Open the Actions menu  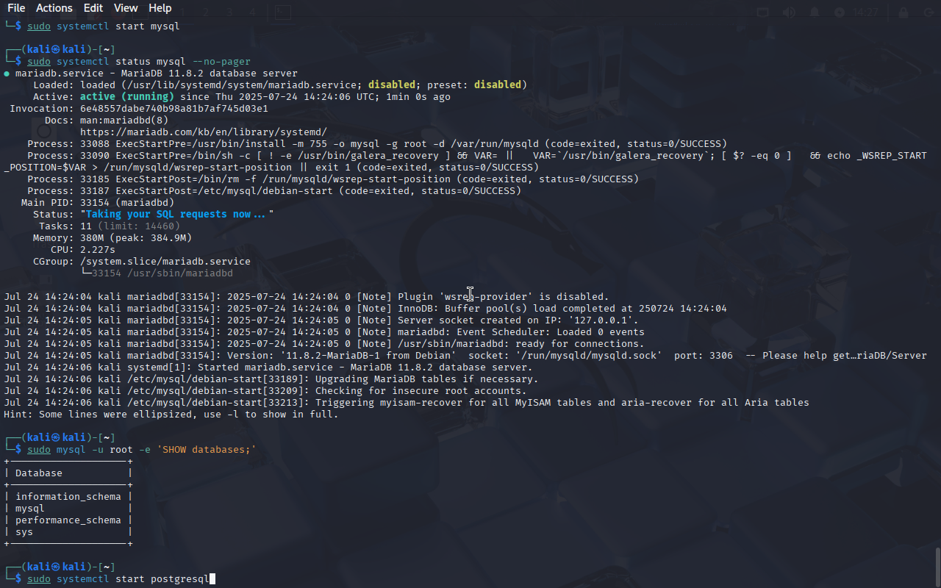(54, 8)
